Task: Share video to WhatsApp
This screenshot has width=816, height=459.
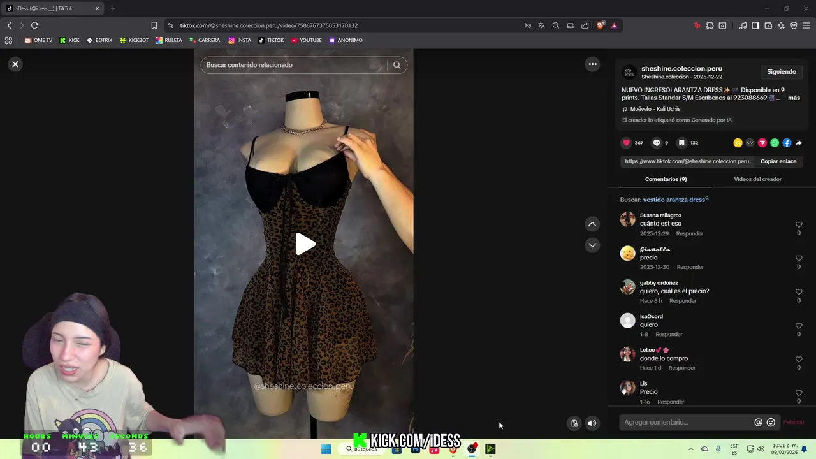Action: [x=775, y=143]
